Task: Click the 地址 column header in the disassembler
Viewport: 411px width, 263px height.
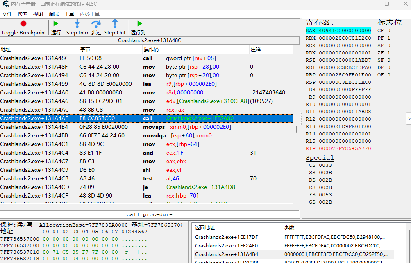Action: coord(39,49)
